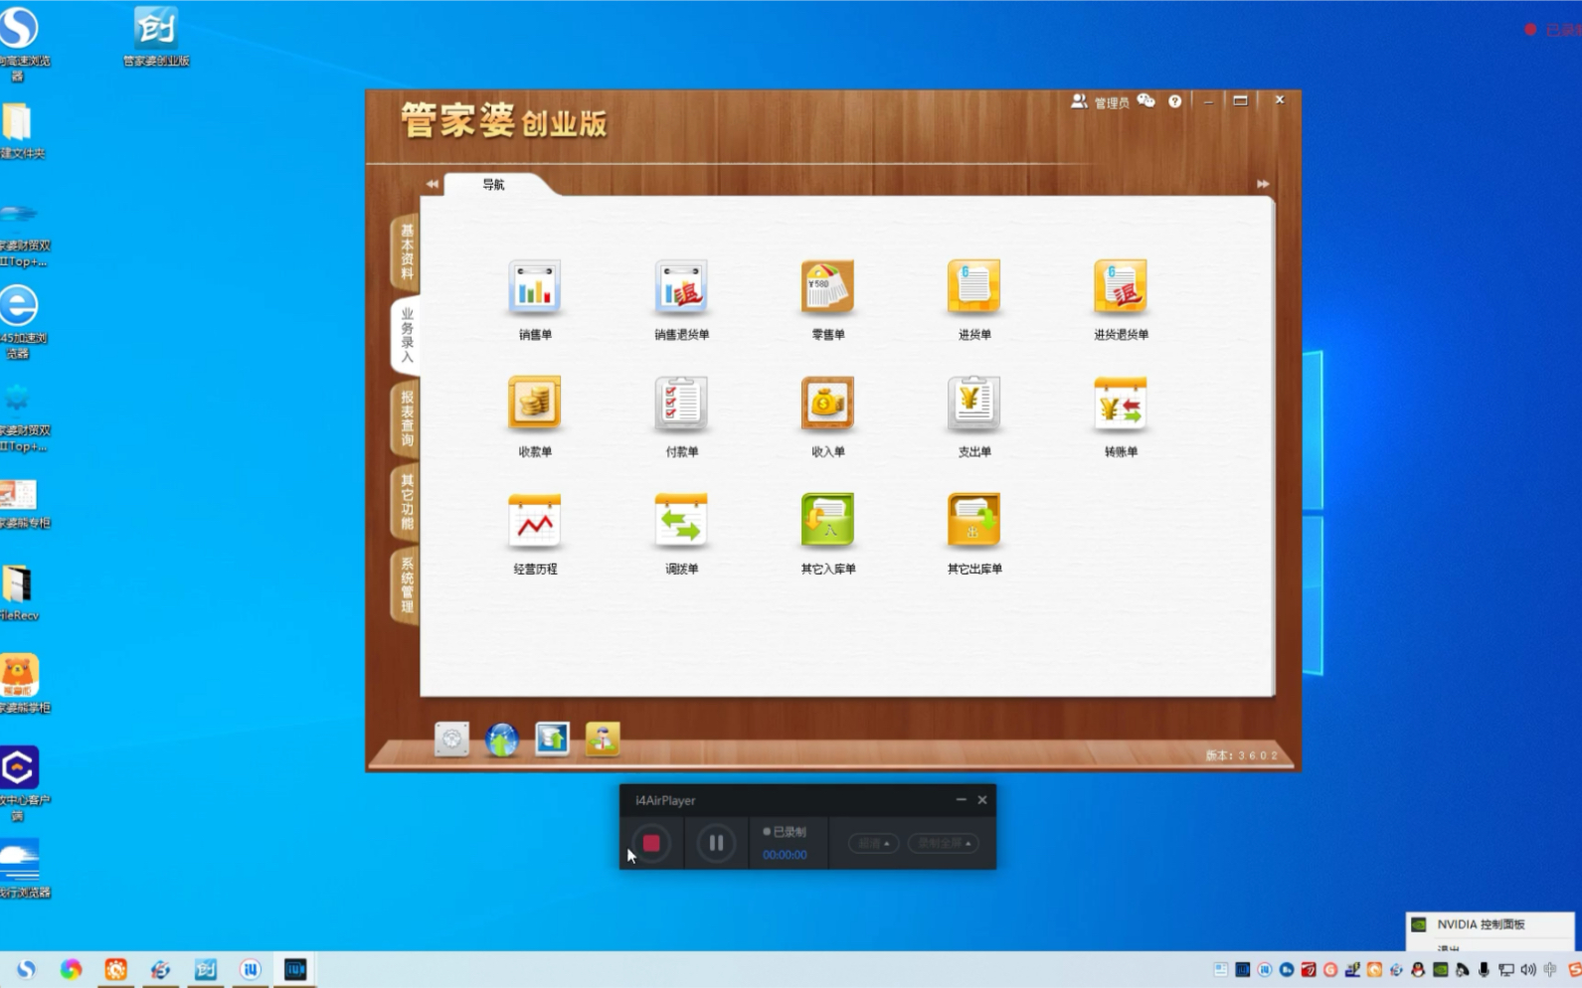Open the 管家婆创业版 desktop shortcut

156,36
